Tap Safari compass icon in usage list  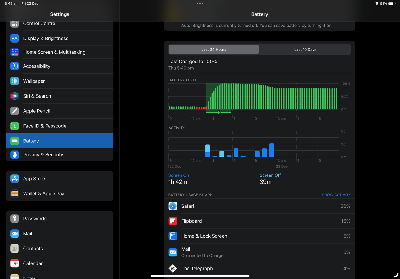(173, 206)
